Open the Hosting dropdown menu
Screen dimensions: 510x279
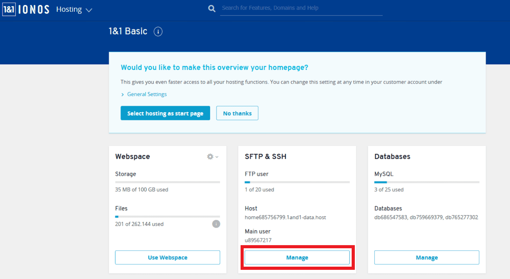point(74,10)
